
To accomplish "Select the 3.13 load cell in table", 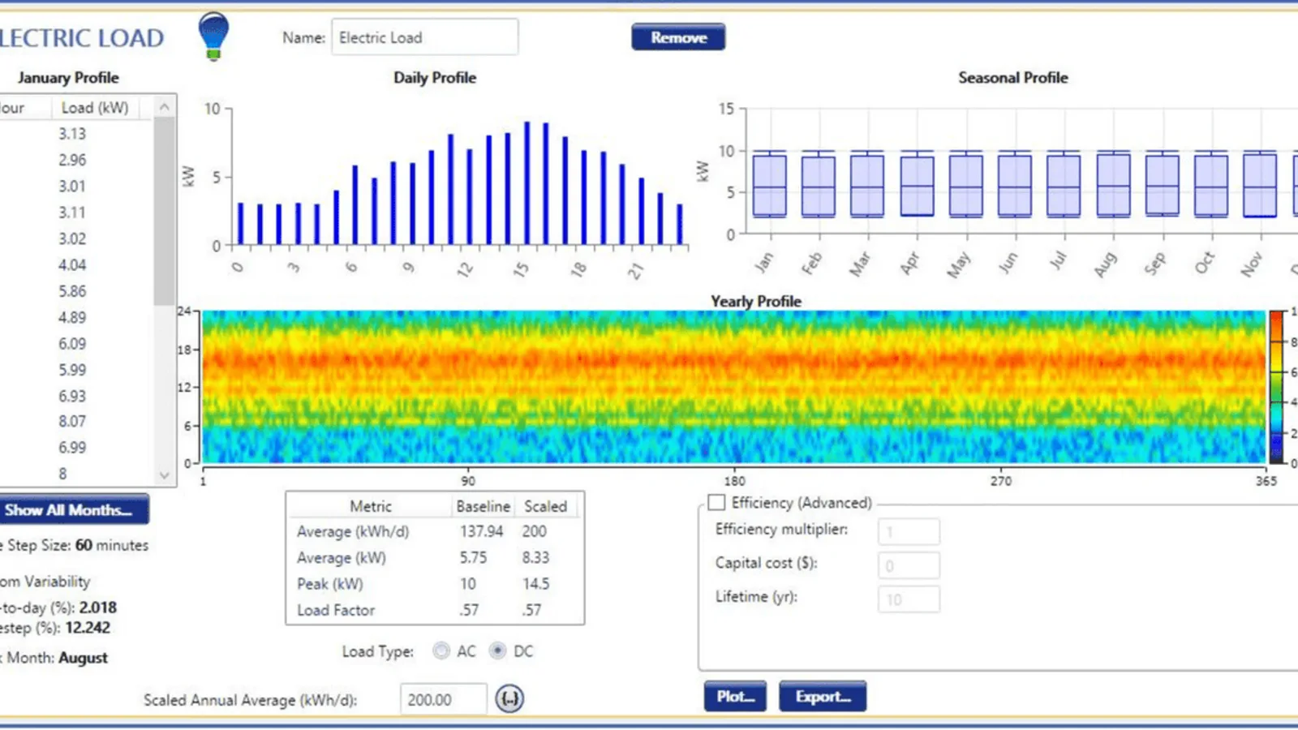I will pyautogui.click(x=72, y=134).
